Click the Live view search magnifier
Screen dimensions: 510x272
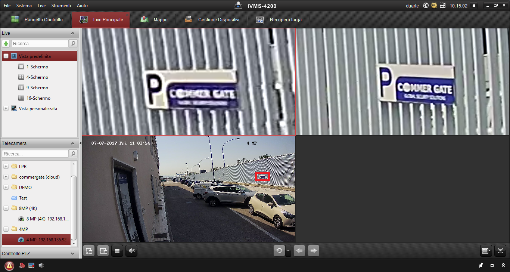(x=73, y=44)
